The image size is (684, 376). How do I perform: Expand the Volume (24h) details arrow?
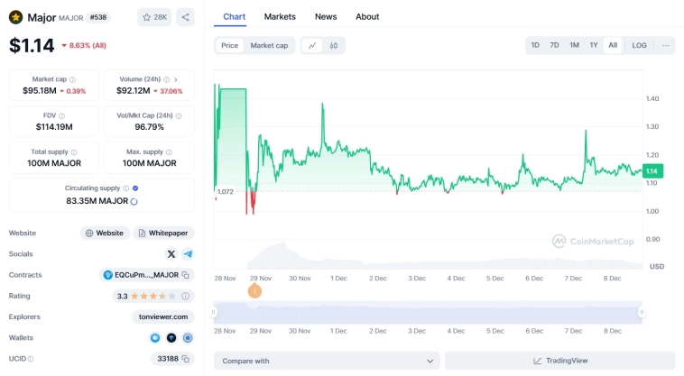(x=176, y=79)
